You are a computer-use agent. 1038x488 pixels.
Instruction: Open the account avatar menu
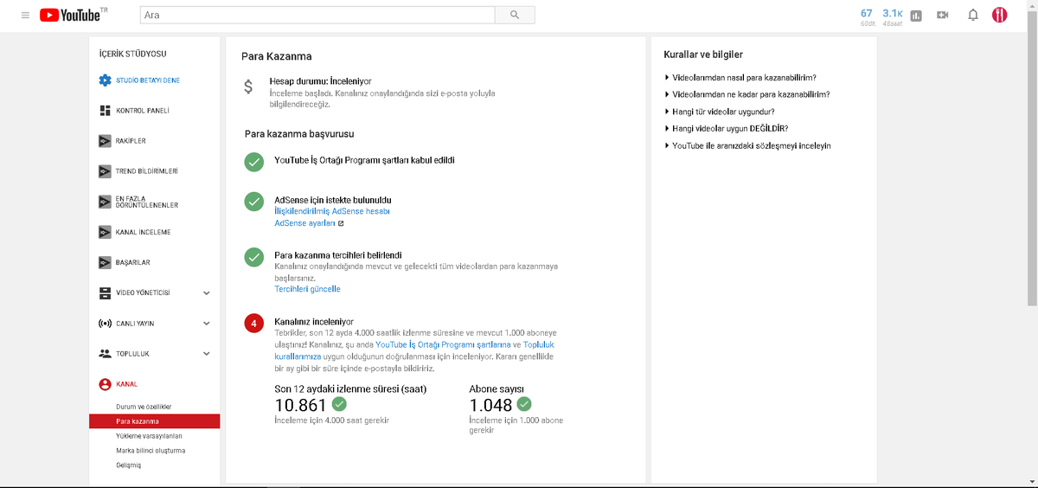click(1000, 15)
